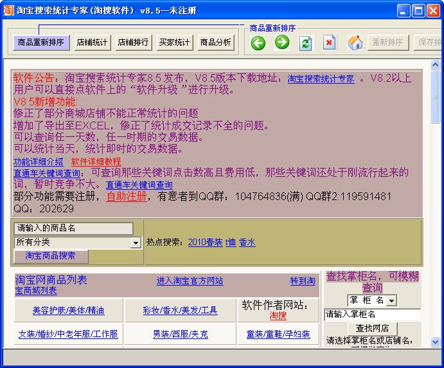The image size is (444, 368).
Task: Click 直通车关键词查询 link after 暂时竞争不大
Action: pos(139,185)
